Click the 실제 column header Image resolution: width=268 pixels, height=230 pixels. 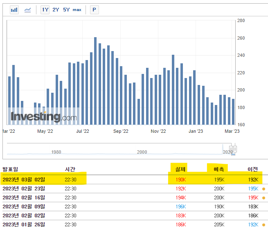coord(180,169)
